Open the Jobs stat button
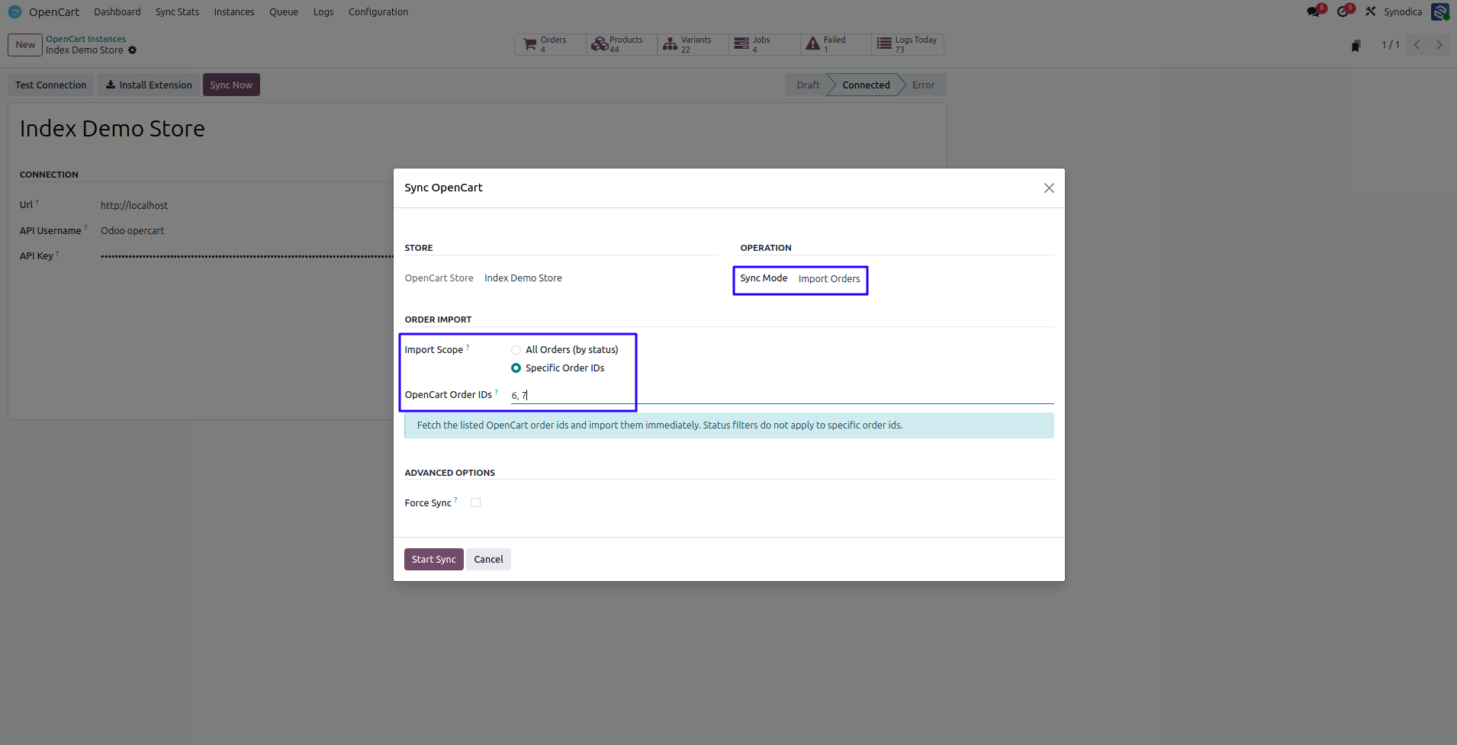Screen dimensions: 1457x745 [x=764, y=44]
